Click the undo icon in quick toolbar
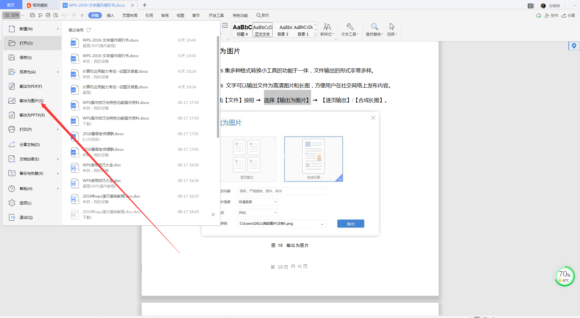This screenshot has height=318, width=580. point(64,15)
